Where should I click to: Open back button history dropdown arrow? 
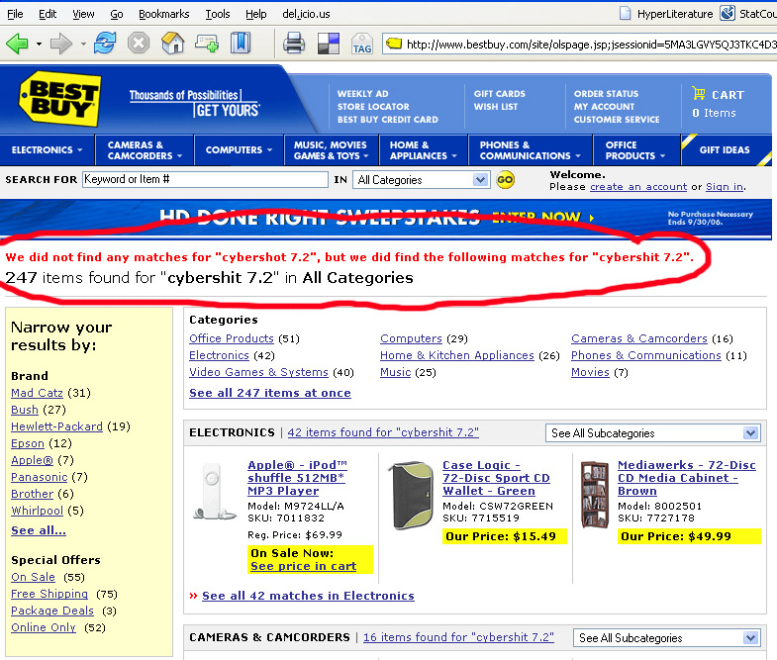coord(39,45)
